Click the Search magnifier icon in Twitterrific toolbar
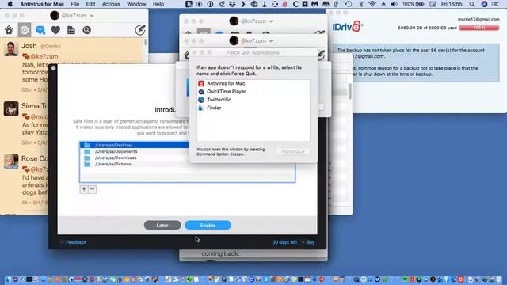507x285 pixels. (86, 30)
